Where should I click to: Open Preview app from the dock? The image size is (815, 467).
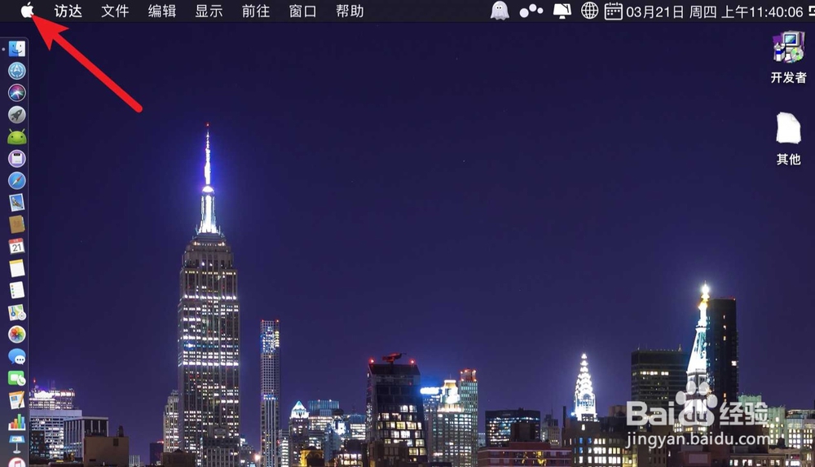17,202
